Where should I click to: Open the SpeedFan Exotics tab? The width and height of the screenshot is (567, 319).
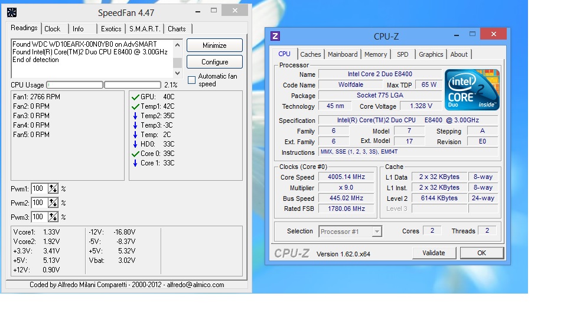(111, 29)
